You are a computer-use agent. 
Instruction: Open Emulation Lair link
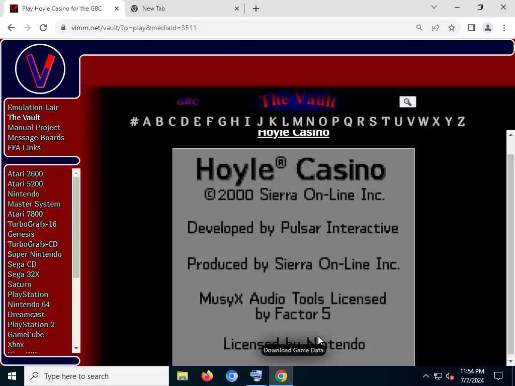tap(33, 108)
